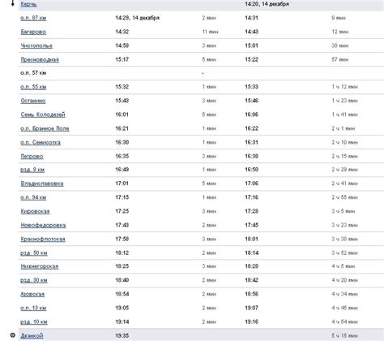Open the Семь Колодезей link
Viewport: 384px width, 341px height.
[x=43, y=114]
